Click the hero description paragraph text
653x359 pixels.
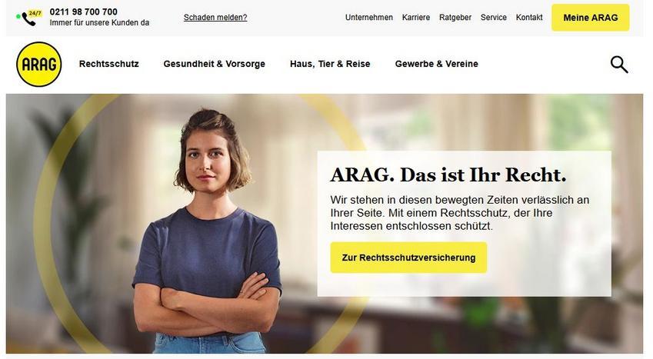460,213
